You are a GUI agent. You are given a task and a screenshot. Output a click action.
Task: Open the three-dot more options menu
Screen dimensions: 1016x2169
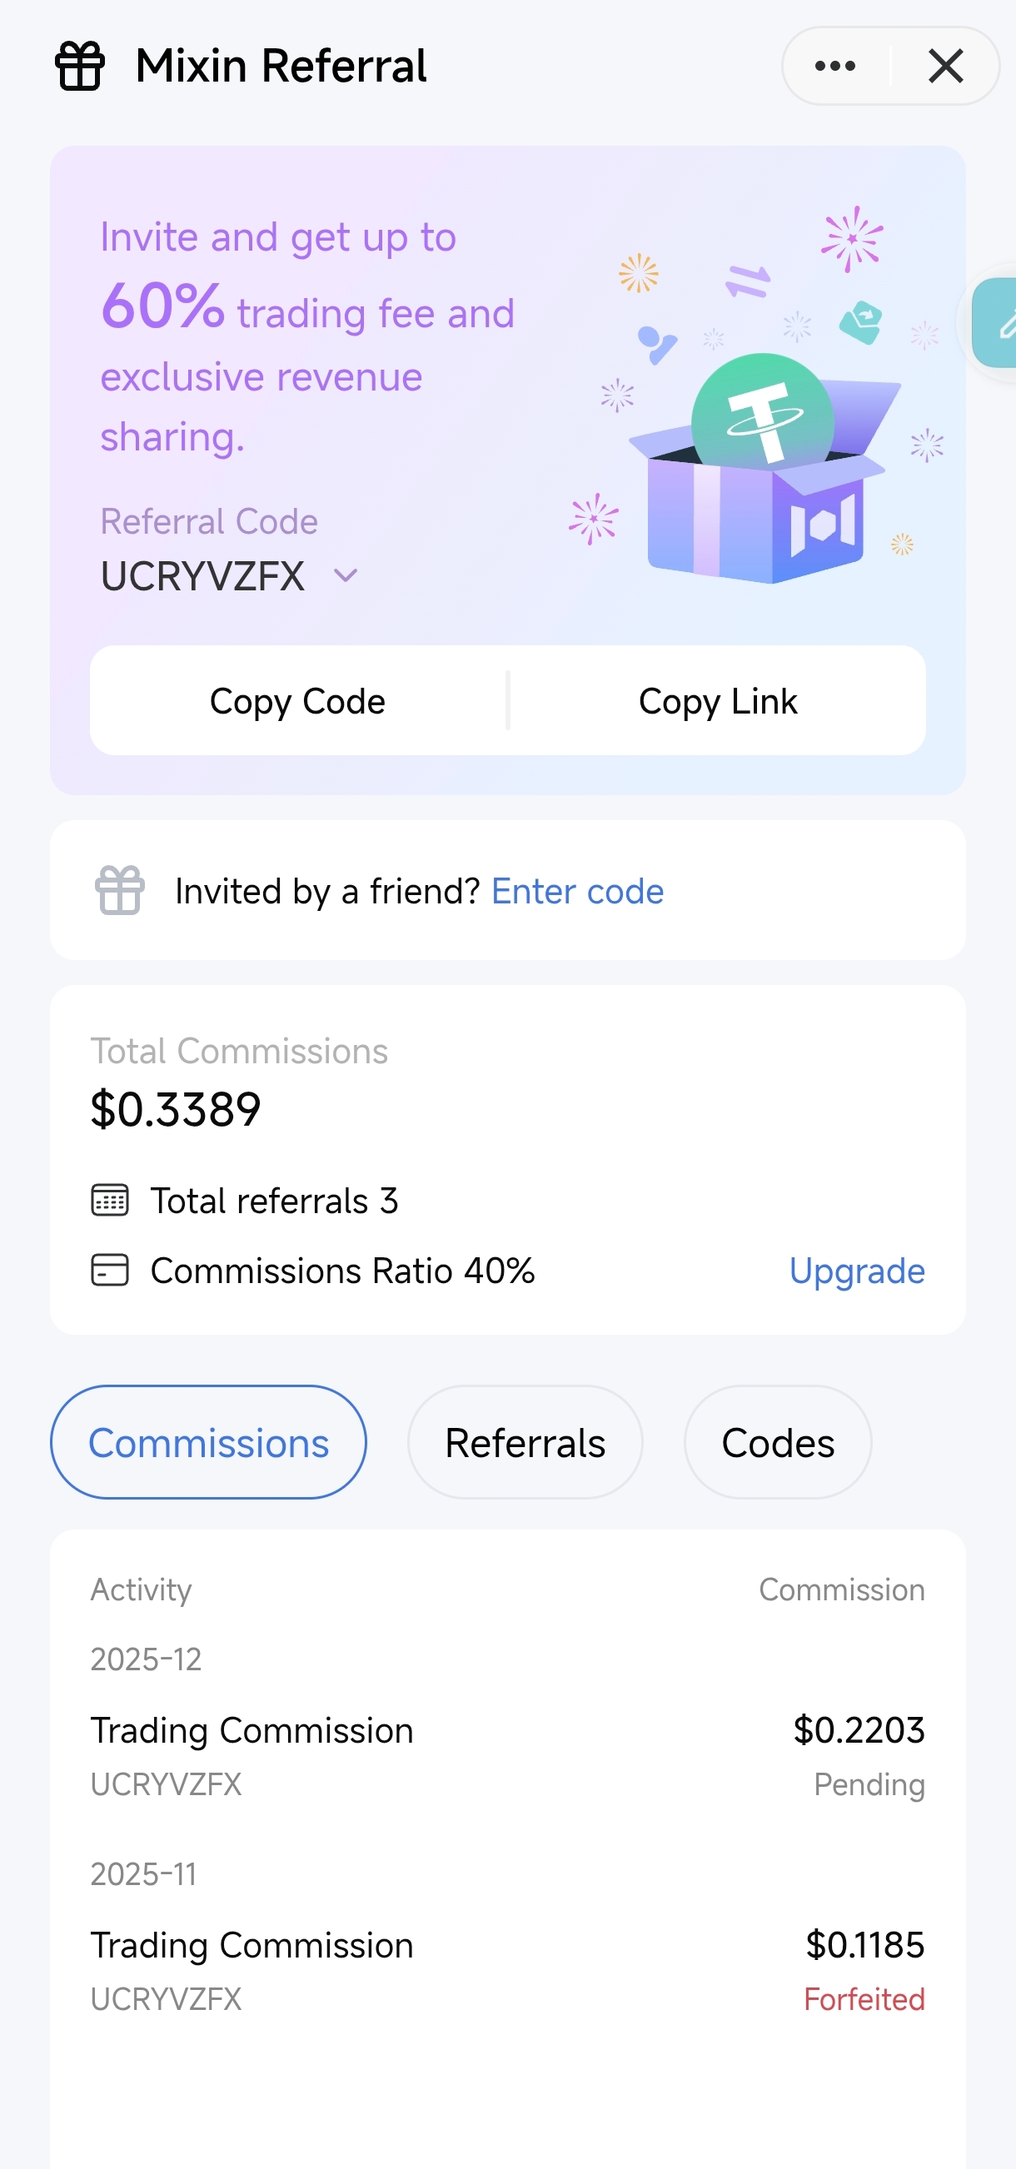pyautogui.click(x=835, y=66)
